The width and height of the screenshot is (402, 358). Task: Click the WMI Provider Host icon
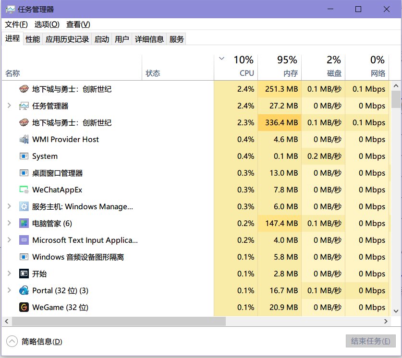24,139
